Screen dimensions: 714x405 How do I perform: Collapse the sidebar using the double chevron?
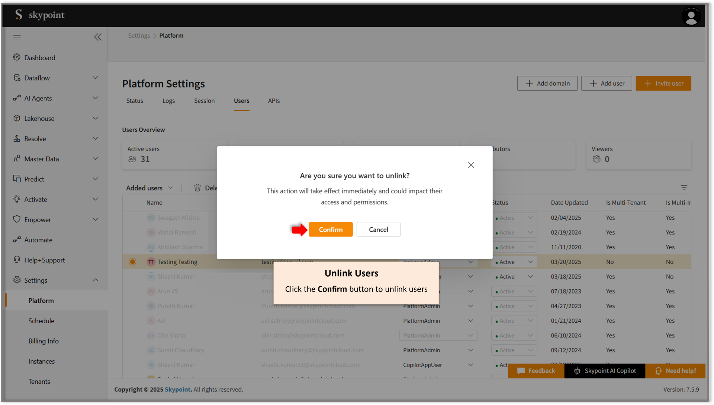(98, 37)
